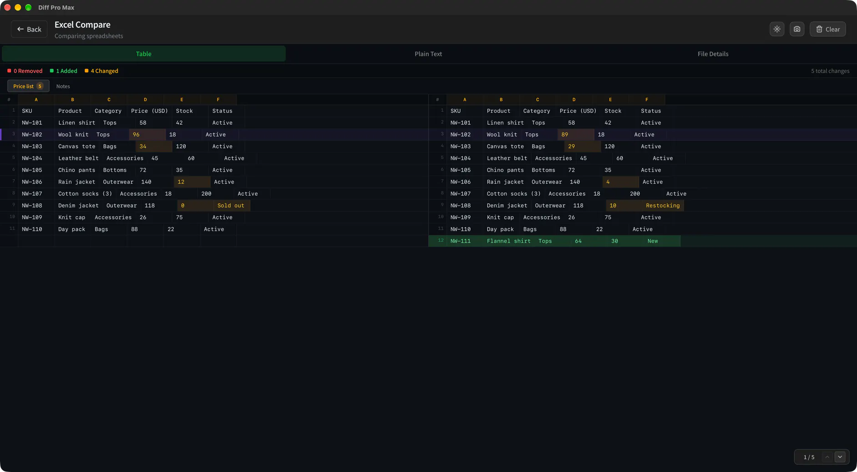857x472 pixels.
Task: Click the '5 total changes' label
Action: click(x=830, y=71)
